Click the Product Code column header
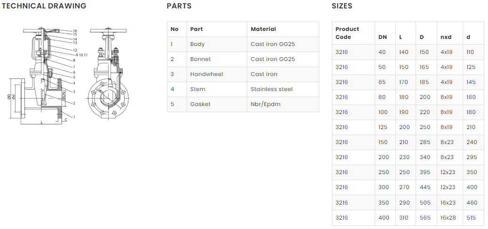 (347, 33)
